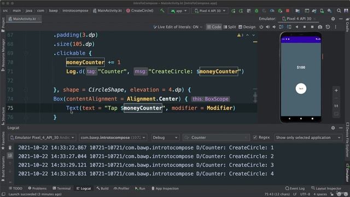Open the app run configuration dropdown

pos(179,10)
